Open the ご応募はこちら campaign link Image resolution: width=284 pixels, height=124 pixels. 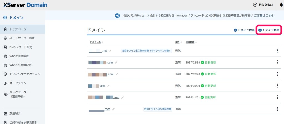[x=264, y=16]
